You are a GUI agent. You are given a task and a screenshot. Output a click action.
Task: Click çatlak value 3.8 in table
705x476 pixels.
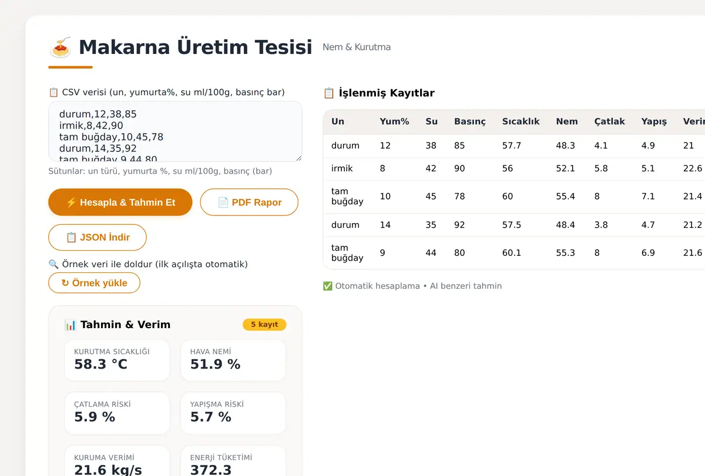[x=601, y=225]
